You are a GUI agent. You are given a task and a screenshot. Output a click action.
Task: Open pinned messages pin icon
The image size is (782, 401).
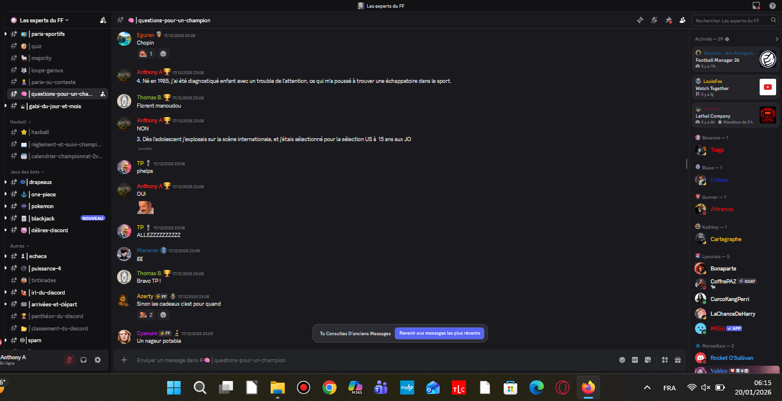tap(668, 20)
